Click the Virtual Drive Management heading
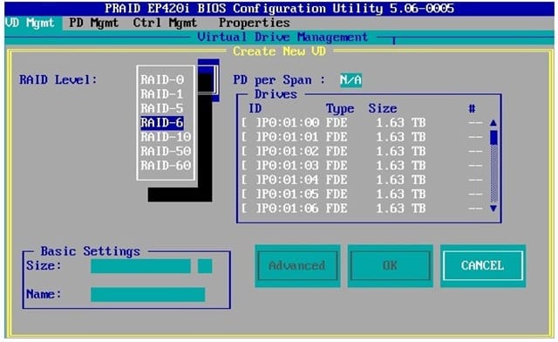This screenshot has width=558, height=342. point(282,37)
